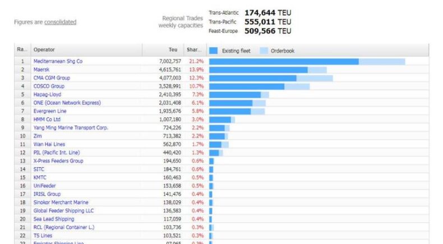Select Evergreen Line in the table
The width and height of the screenshot is (443, 244).
(x=50, y=111)
